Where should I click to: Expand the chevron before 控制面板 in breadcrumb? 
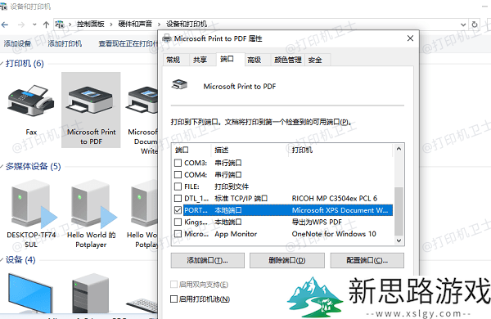70,25
